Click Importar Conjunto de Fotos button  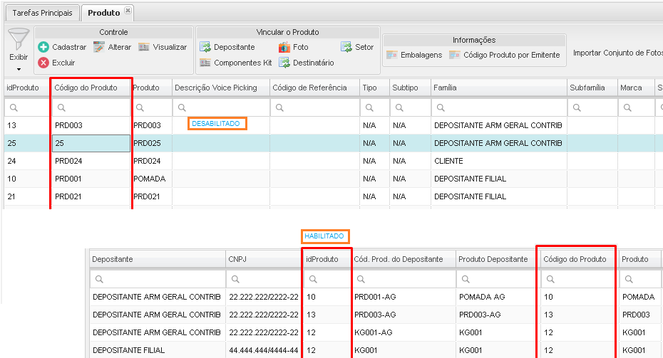click(x=617, y=53)
